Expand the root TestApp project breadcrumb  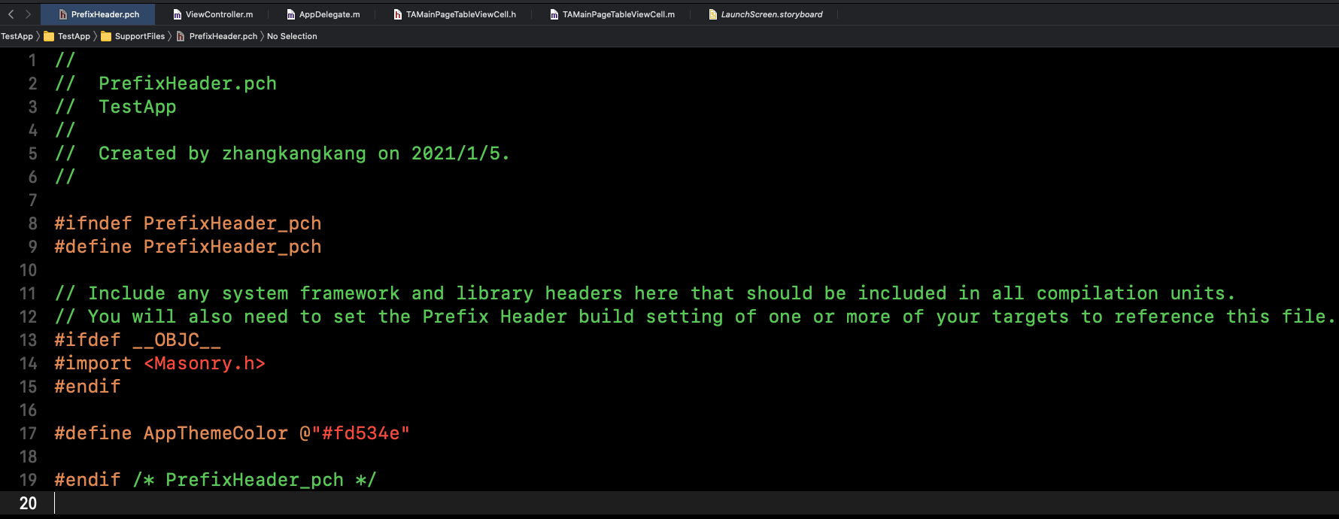[x=17, y=36]
